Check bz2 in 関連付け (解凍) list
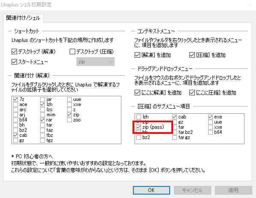This screenshot has height=198, width=256. tap(16, 130)
